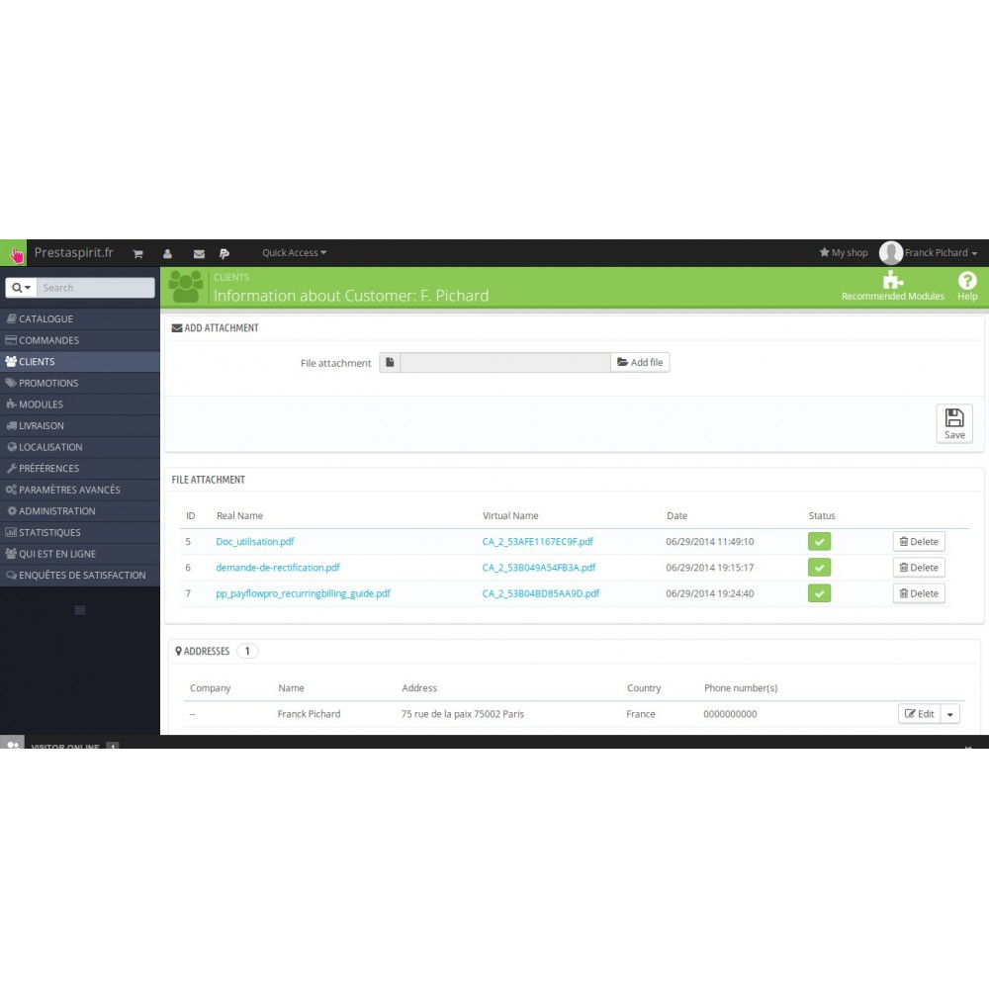This screenshot has height=989, width=989.
Task: Click the Status column header
Action: [x=822, y=516]
